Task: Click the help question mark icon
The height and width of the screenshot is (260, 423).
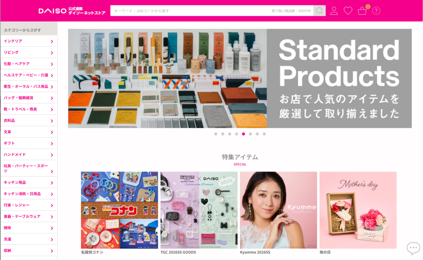Action: 376,11
